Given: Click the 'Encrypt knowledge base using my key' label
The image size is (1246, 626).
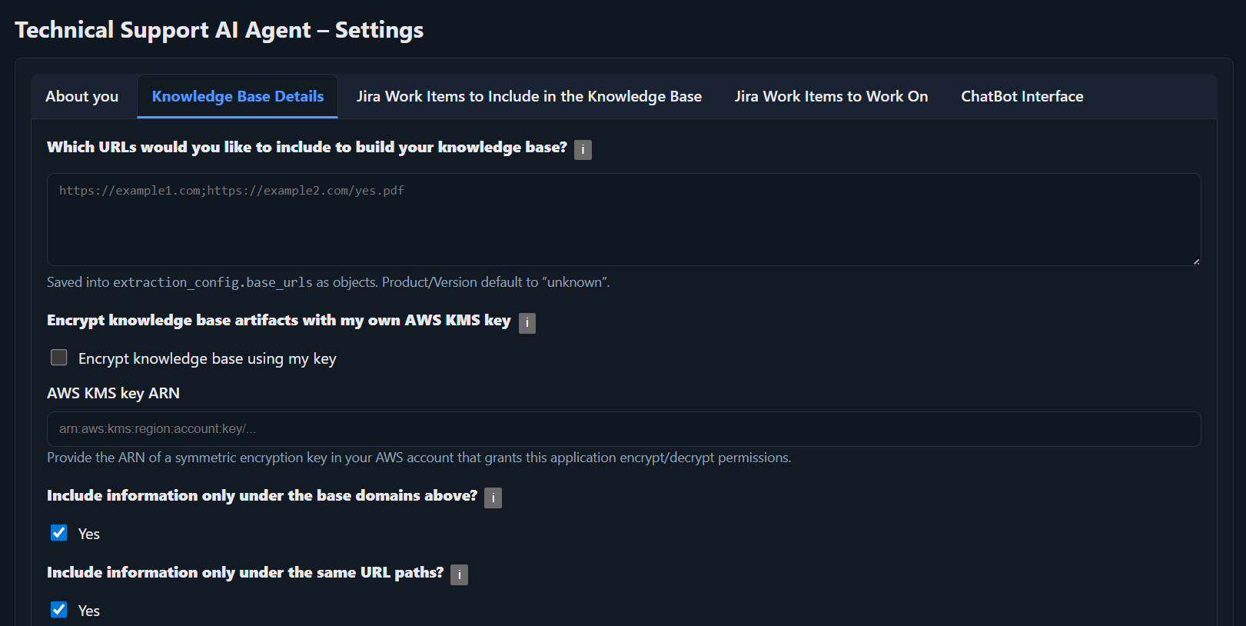Looking at the screenshot, I should [207, 359].
